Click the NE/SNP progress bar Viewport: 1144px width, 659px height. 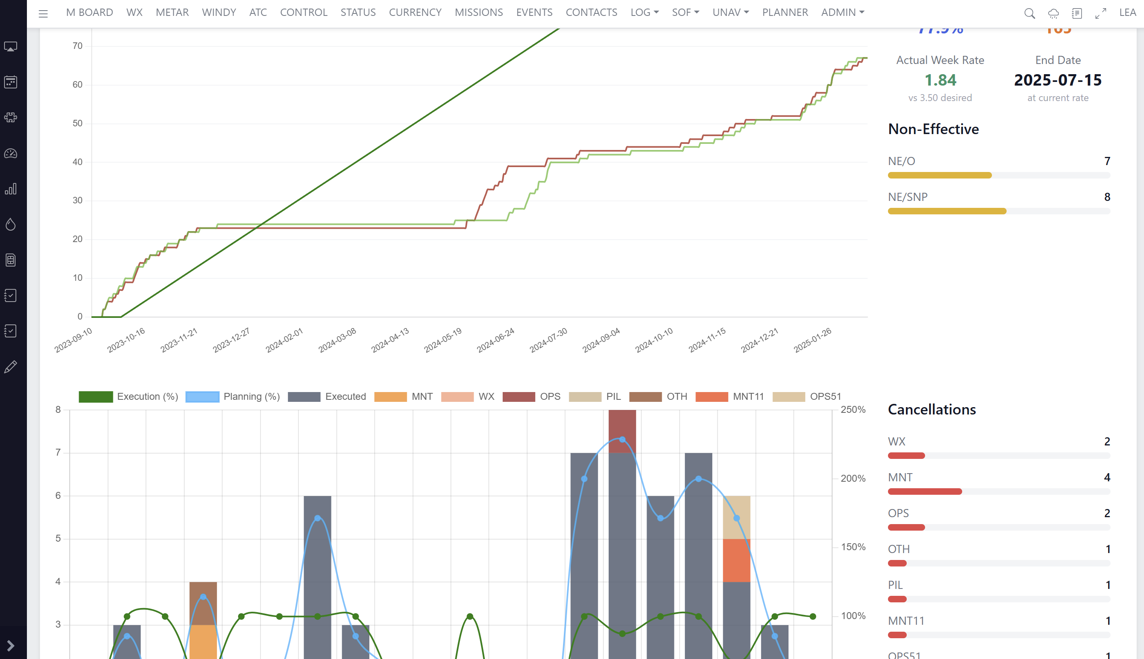click(x=999, y=211)
